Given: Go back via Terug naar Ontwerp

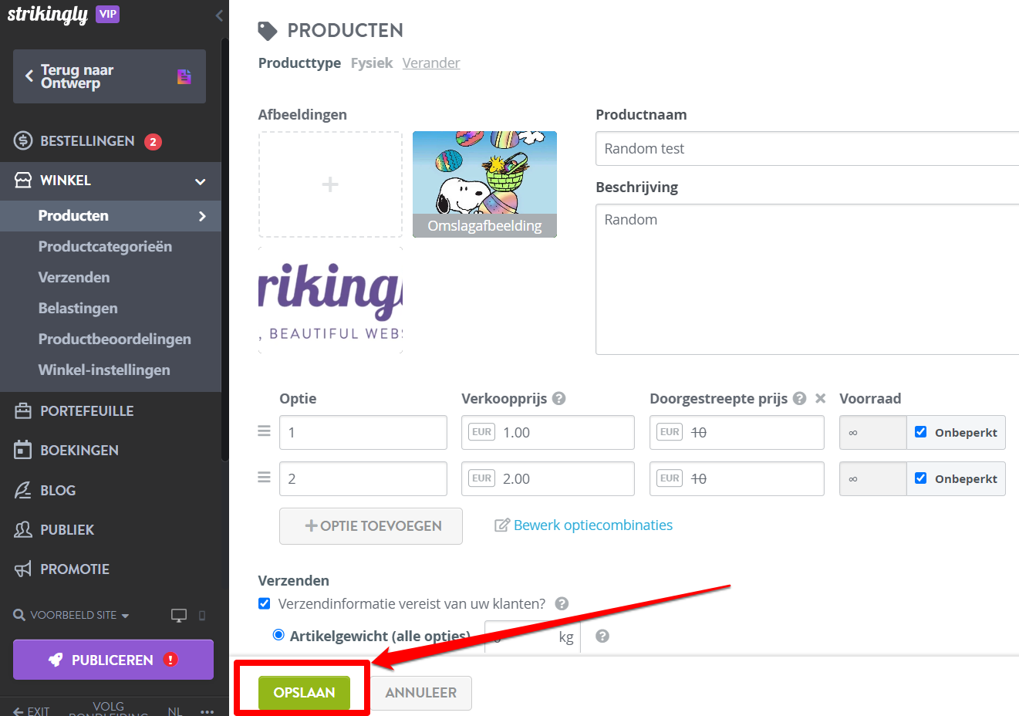Looking at the screenshot, I should click(x=110, y=76).
